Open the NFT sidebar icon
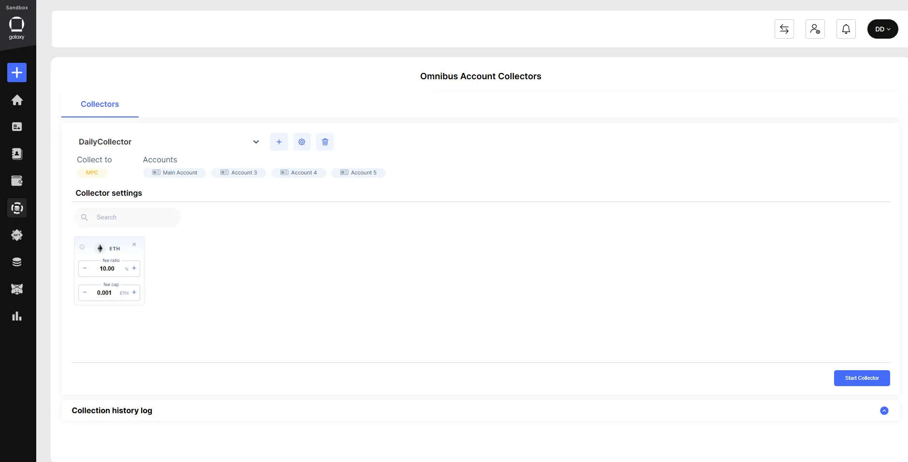The image size is (908, 462). [x=17, y=235]
